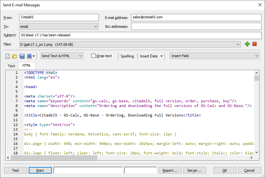
Task: Expand the Insert Field combo box
Action: pos(214,56)
